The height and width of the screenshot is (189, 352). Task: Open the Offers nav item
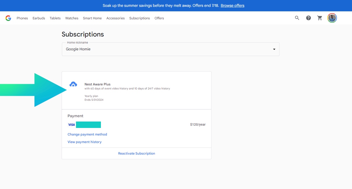(x=159, y=18)
